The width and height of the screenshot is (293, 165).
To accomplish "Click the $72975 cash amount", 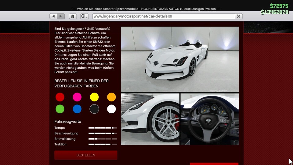I will click(279, 6).
